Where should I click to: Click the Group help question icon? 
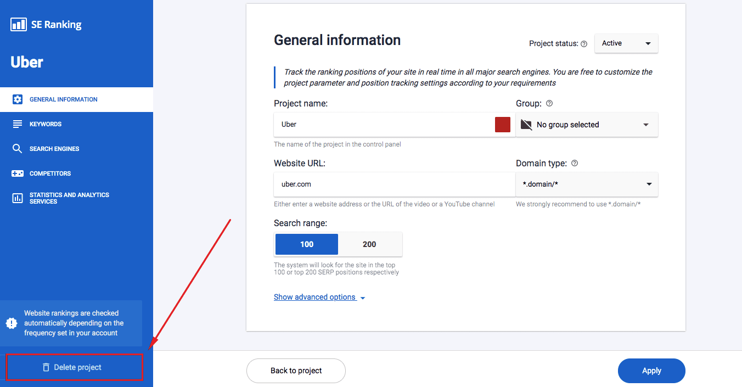tap(549, 103)
